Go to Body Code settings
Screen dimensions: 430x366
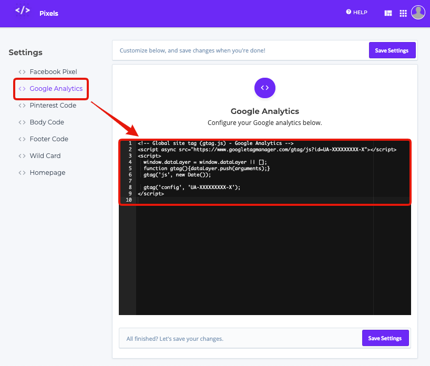pos(47,122)
